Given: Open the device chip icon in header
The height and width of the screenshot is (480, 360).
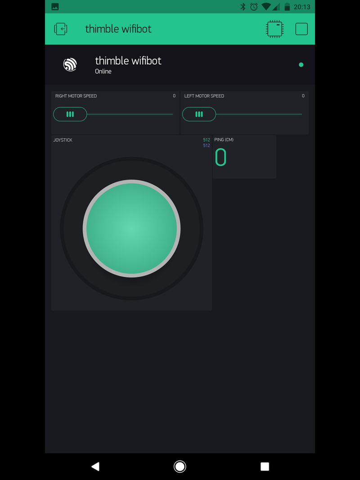Looking at the screenshot, I should pos(274,29).
